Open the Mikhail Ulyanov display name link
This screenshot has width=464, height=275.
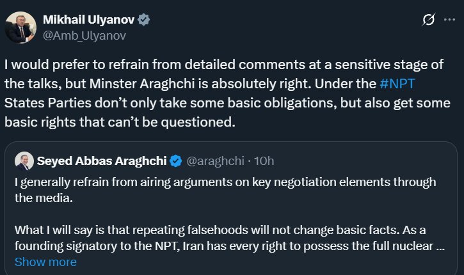tap(90, 20)
